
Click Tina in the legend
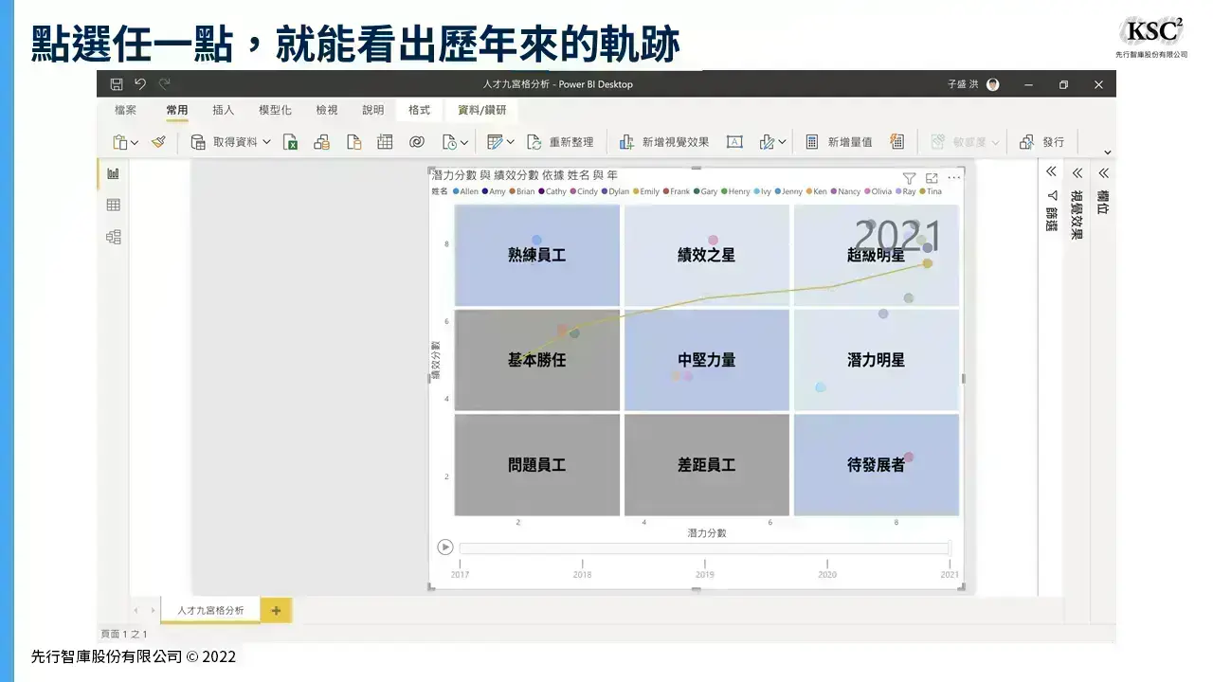(930, 191)
